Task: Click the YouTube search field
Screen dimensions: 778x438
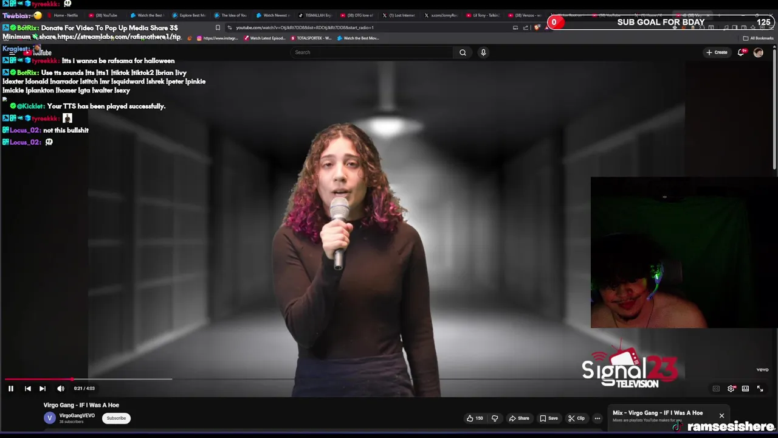Action: tap(372, 52)
